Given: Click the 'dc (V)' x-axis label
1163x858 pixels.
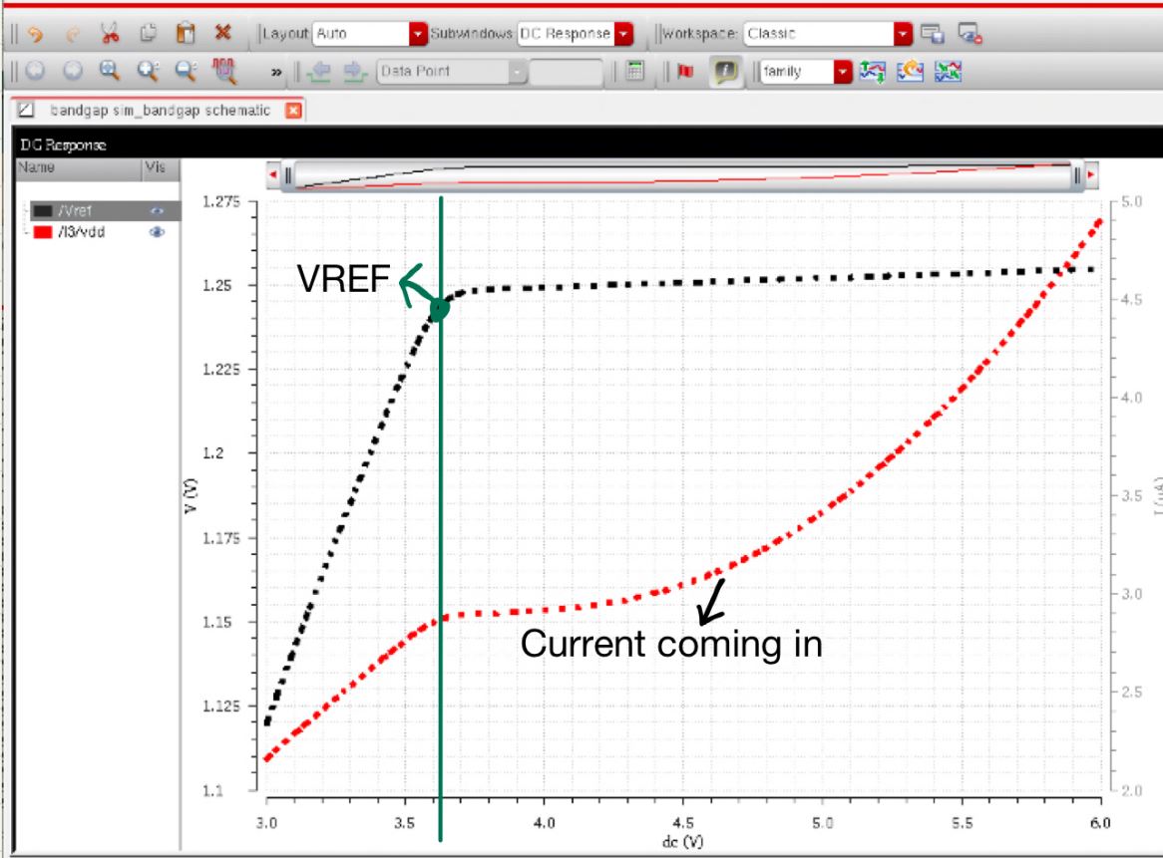Looking at the screenshot, I should pyautogui.click(x=682, y=842).
